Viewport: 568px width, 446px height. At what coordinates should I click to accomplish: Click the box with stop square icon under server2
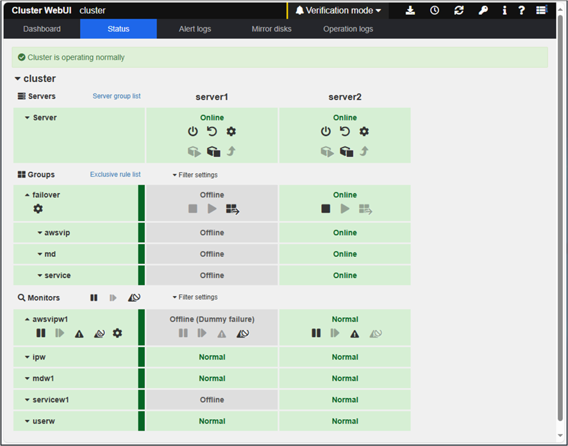[346, 151]
